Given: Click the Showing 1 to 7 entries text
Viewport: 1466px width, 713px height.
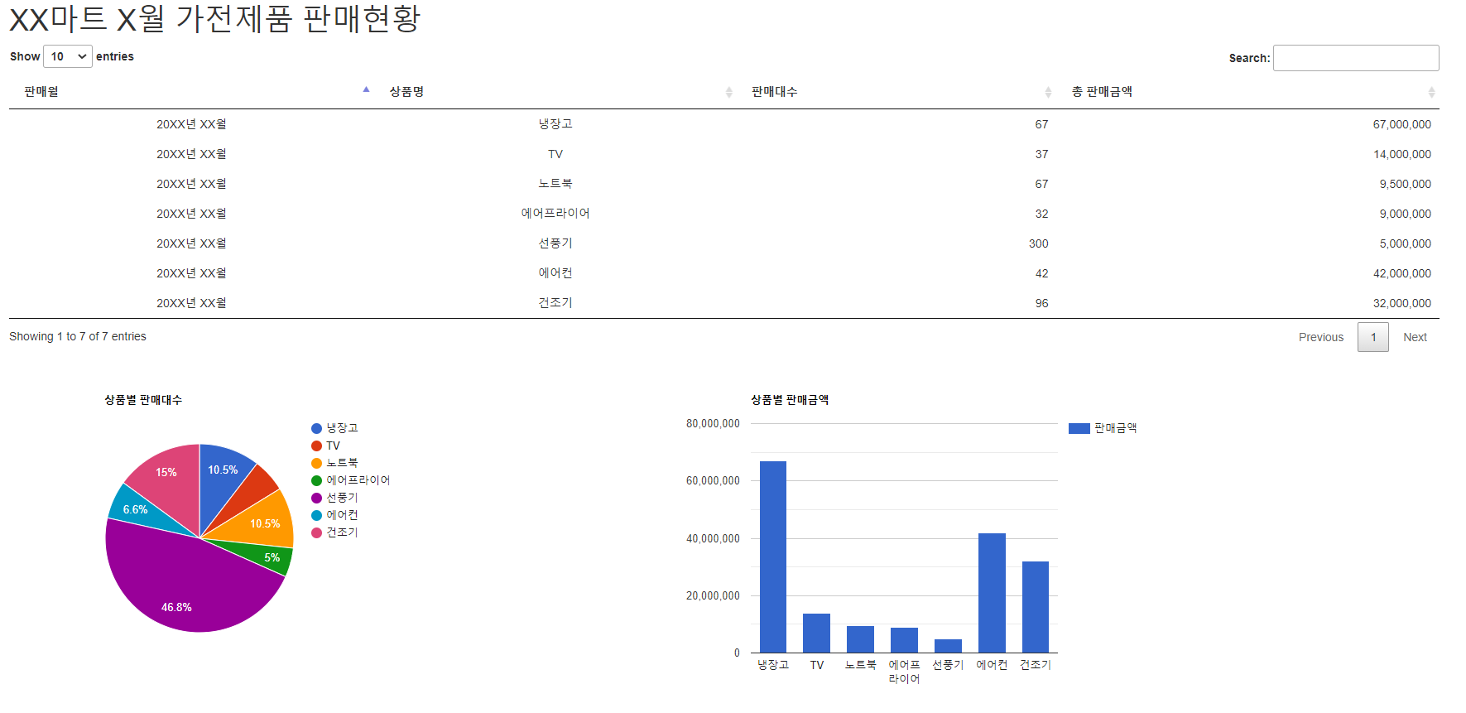Looking at the screenshot, I should point(78,336).
